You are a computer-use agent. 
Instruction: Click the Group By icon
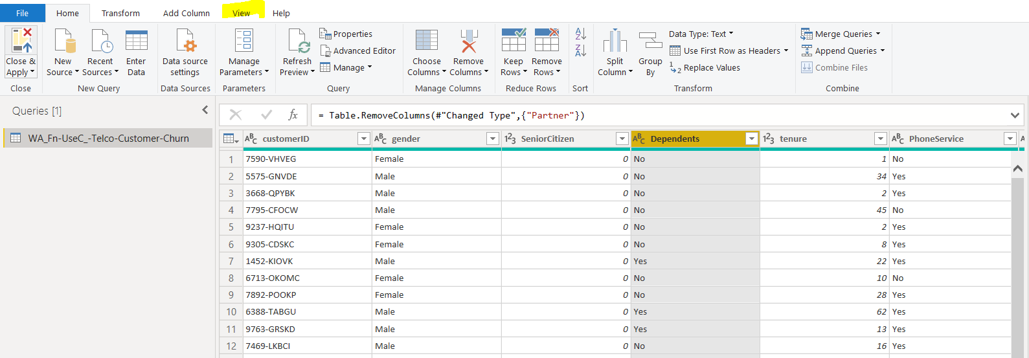click(650, 41)
